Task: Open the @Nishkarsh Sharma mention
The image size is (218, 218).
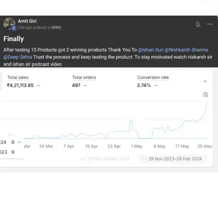Action: click(x=186, y=50)
